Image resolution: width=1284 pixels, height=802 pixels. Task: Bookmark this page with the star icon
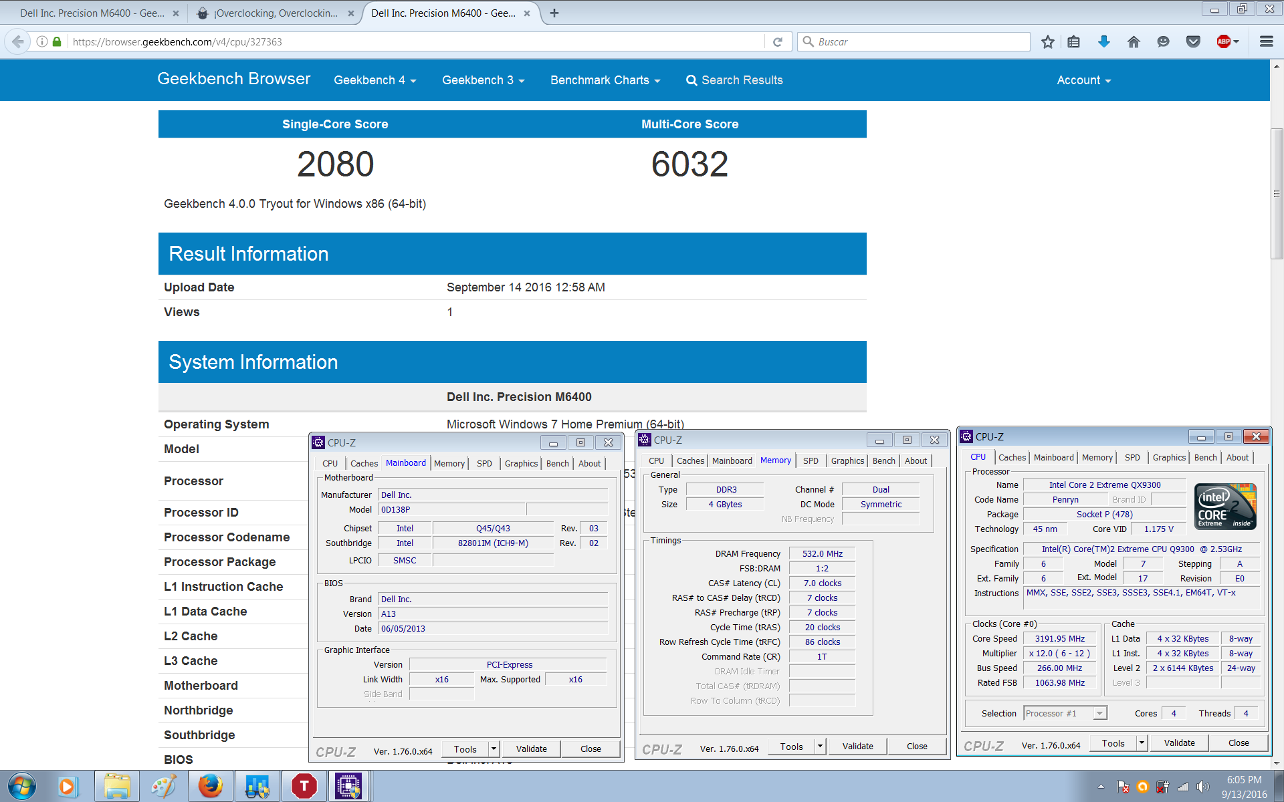1048,42
